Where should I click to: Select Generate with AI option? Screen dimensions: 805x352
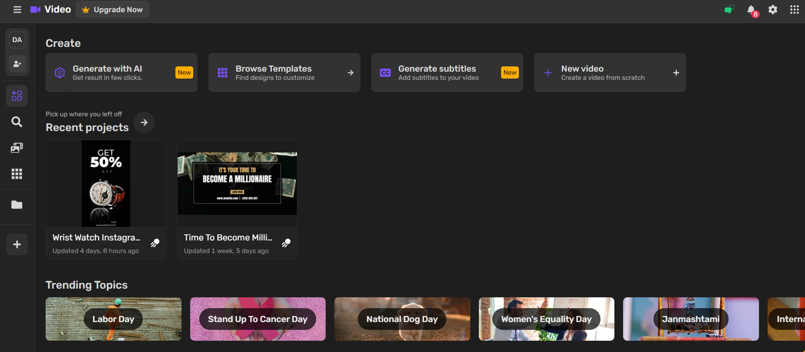(x=121, y=72)
